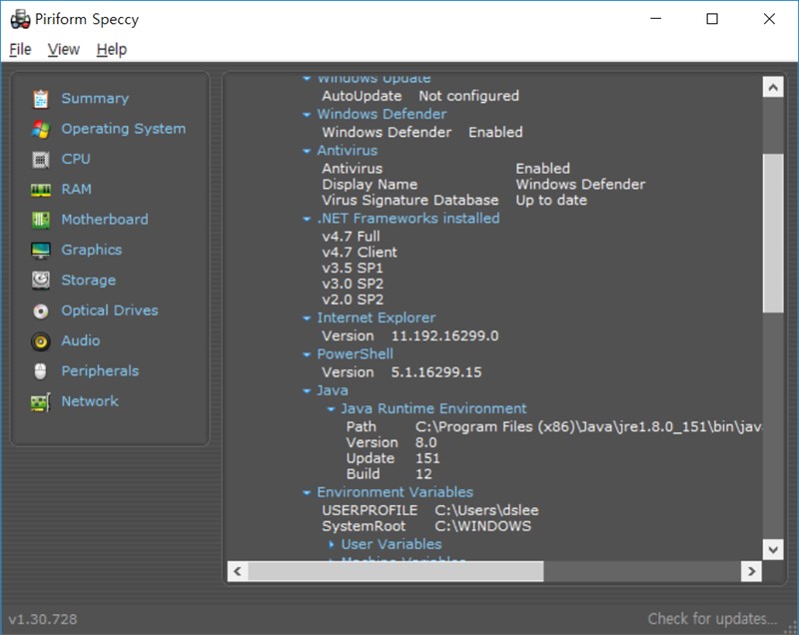Image resolution: width=799 pixels, height=635 pixels.
Task: Close the Piriform Speccy window
Action: [x=769, y=19]
